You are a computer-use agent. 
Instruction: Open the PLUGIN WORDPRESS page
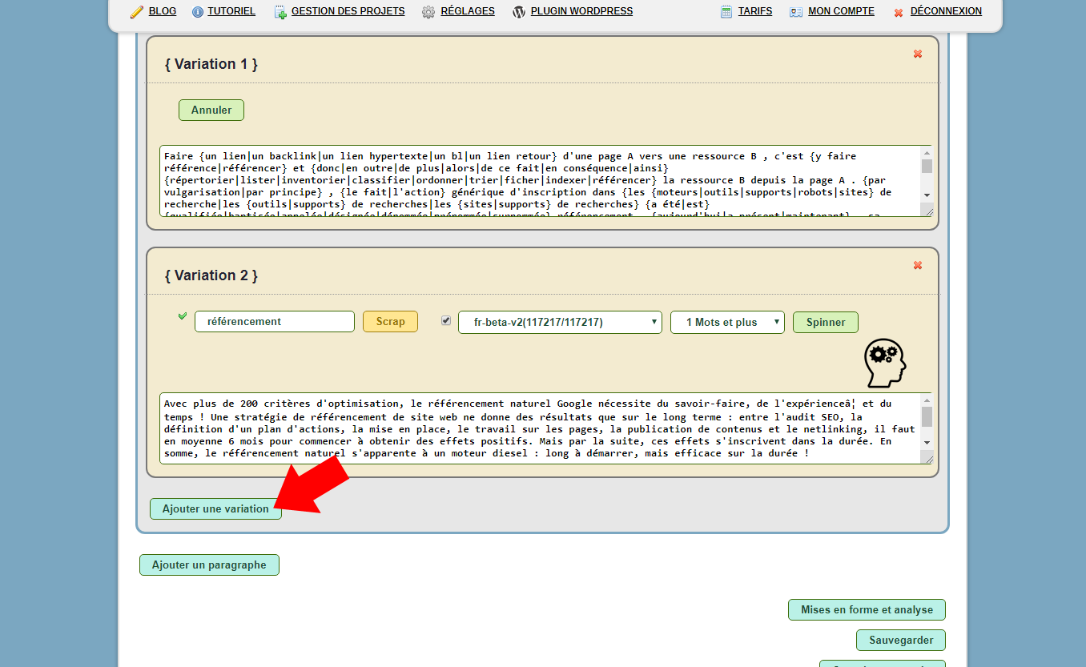(x=581, y=11)
